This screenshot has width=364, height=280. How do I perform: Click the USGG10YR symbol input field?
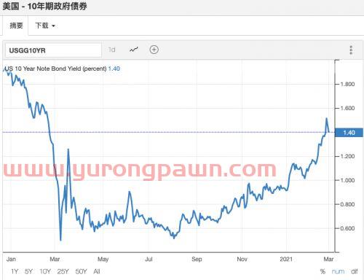(x=53, y=50)
